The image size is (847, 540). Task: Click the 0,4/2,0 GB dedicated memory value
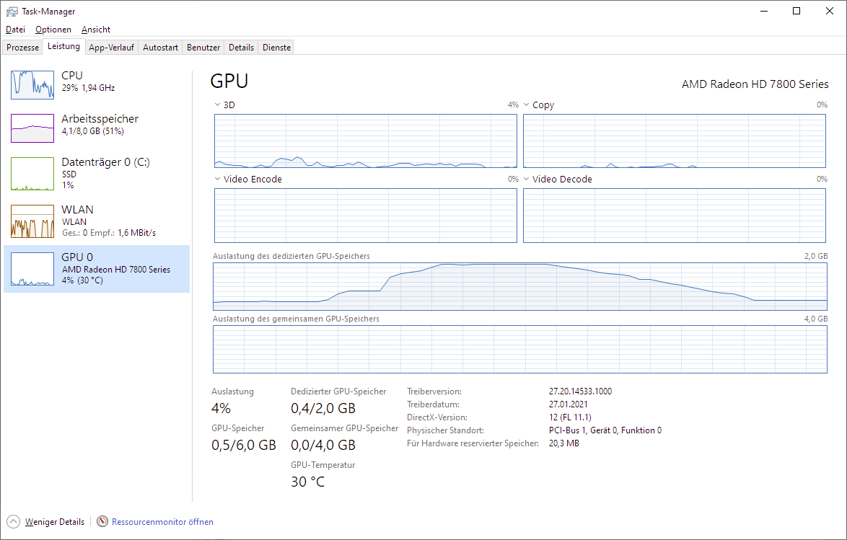[323, 408]
